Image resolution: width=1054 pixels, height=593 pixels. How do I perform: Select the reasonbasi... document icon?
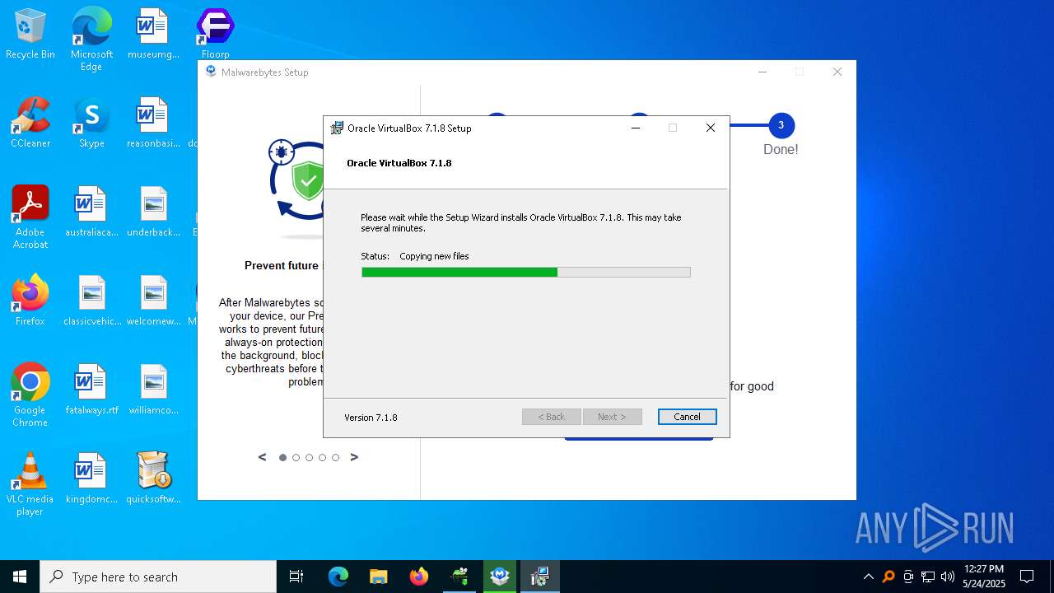click(x=153, y=123)
